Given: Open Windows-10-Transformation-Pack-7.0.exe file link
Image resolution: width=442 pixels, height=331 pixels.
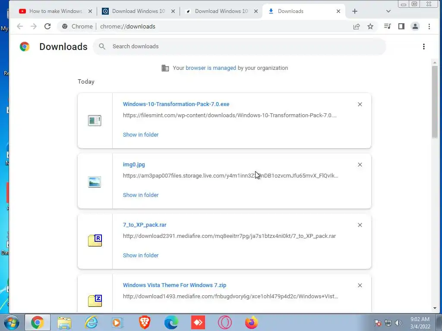Looking at the screenshot, I should coord(176,104).
